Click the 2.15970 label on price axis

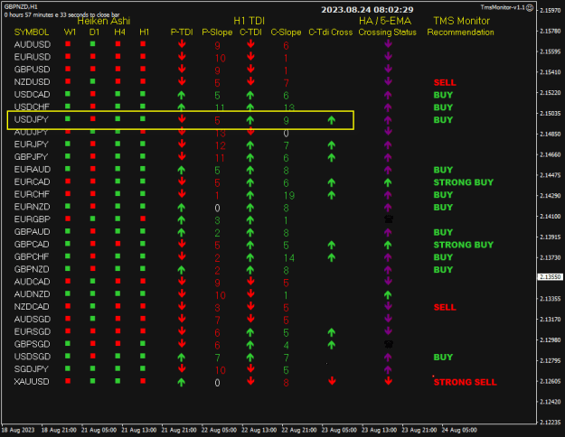pyautogui.click(x=551, y=11)
